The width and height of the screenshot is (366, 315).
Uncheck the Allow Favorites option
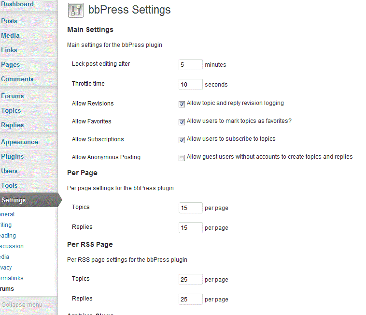pos(182,122)
